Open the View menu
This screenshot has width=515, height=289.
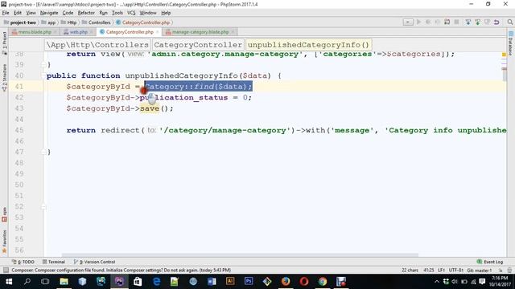31,13
